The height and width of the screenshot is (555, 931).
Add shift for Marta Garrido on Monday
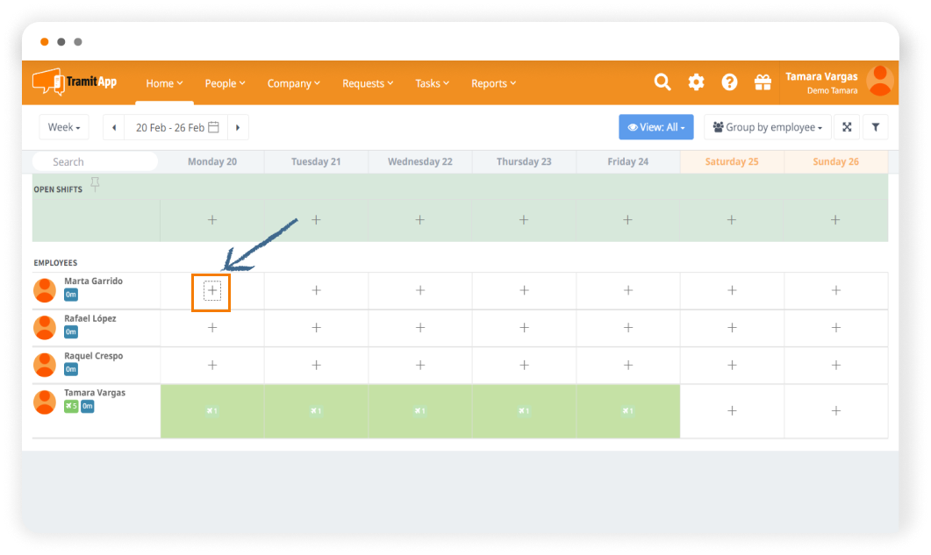pyautogui.click(x=211, y=290)
